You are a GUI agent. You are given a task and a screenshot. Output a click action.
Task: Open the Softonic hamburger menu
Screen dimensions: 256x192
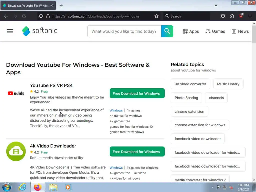click(10, 31)
